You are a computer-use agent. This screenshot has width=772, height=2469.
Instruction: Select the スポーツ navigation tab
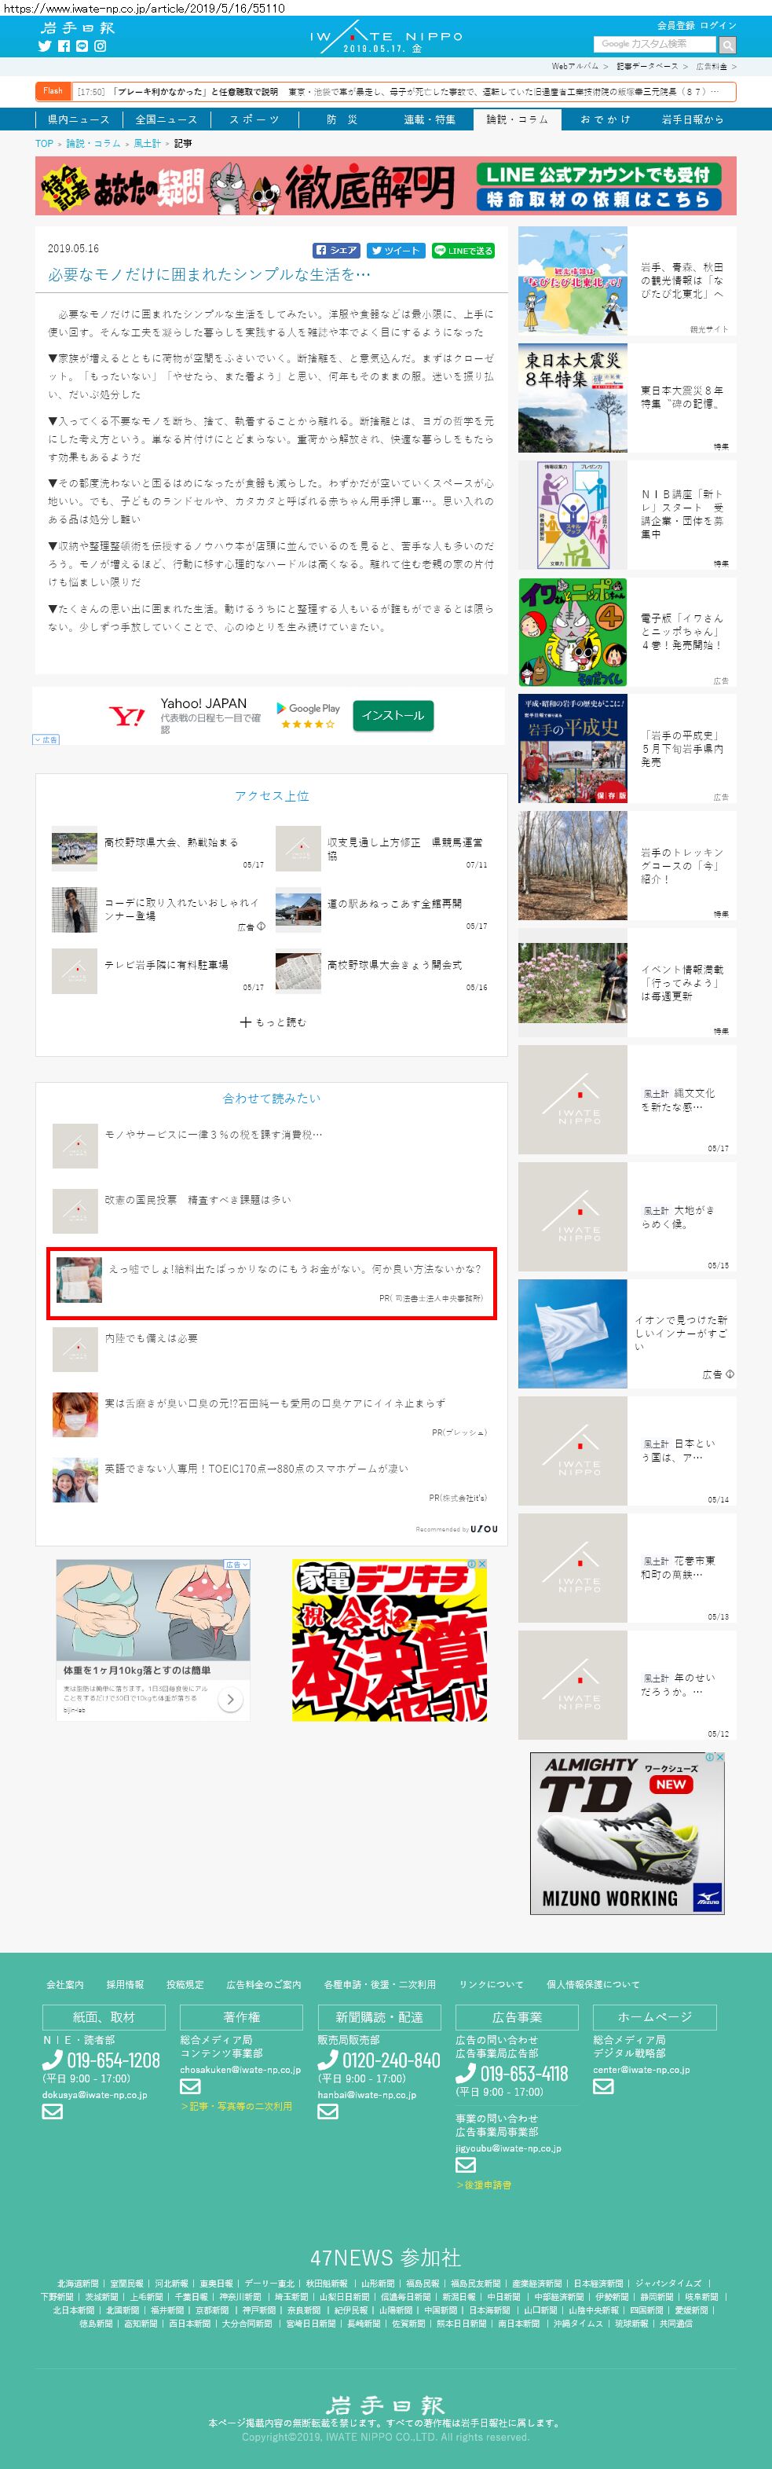click(x=254, y=119)
